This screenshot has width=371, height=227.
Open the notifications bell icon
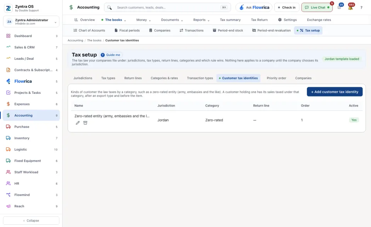coord(351,7)
